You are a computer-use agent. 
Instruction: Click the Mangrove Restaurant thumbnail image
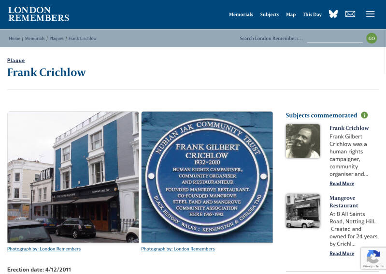pos(303,211)
